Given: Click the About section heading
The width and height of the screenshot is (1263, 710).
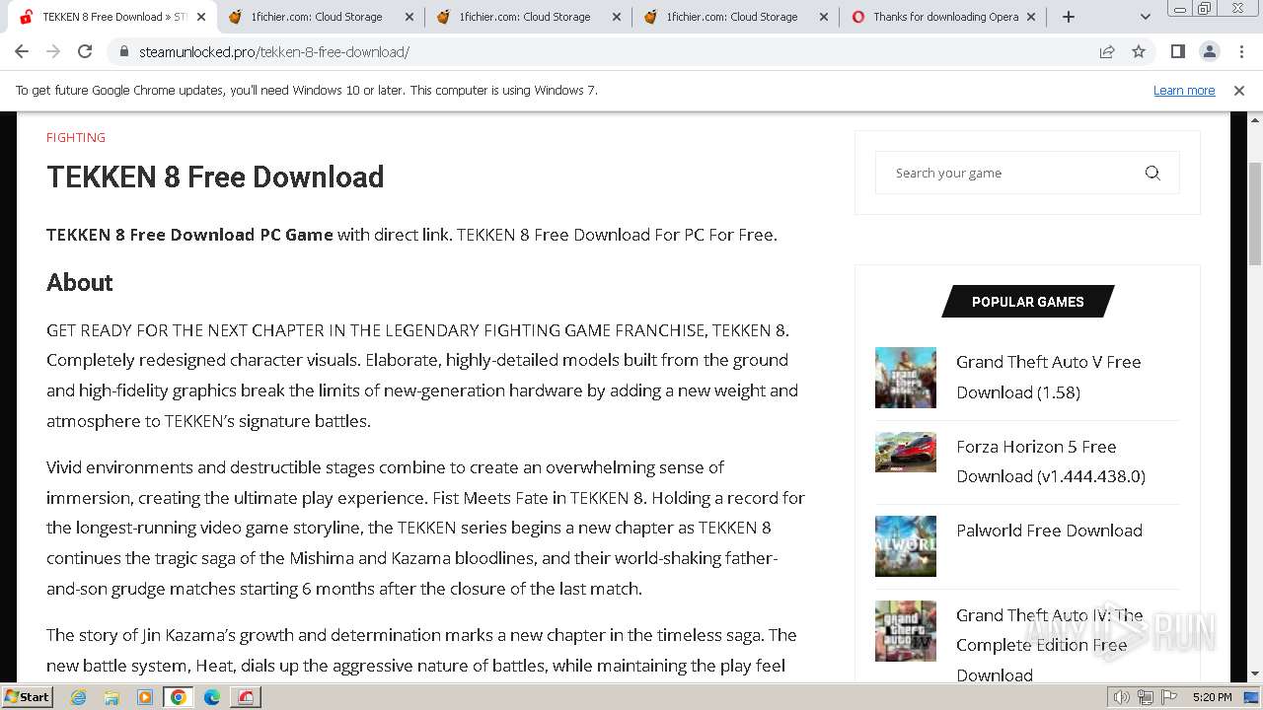Looking at the screenshot, I should [80, 283].
